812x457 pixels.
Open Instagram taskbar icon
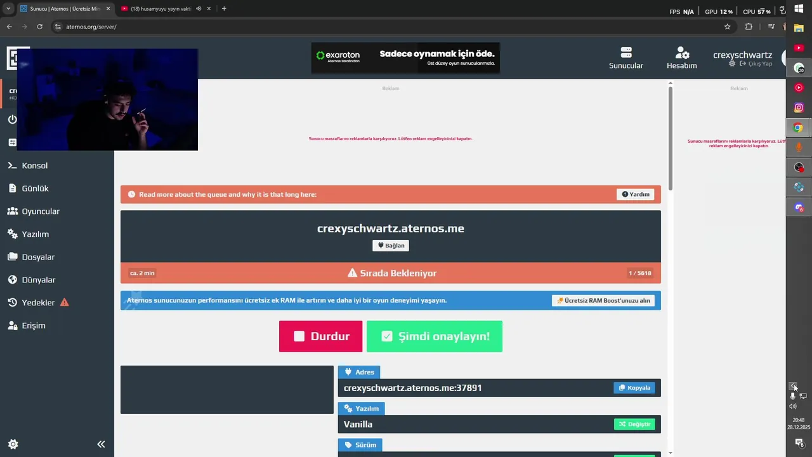coord(799,108)
